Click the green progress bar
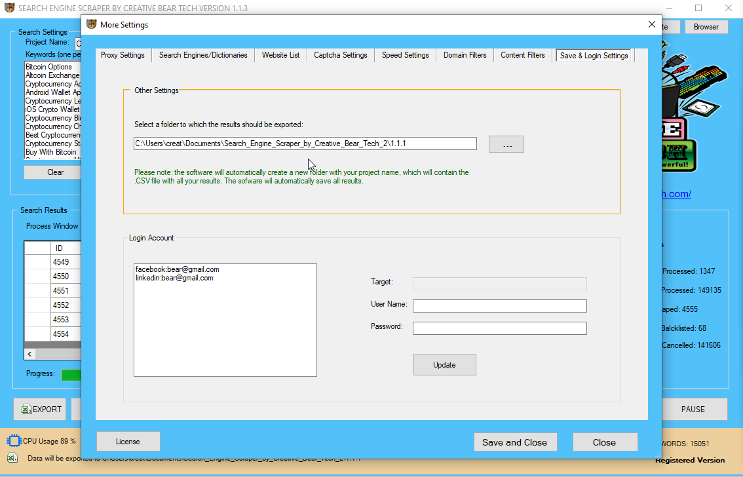This screenshot has width=743, height=477. point(71,374)
